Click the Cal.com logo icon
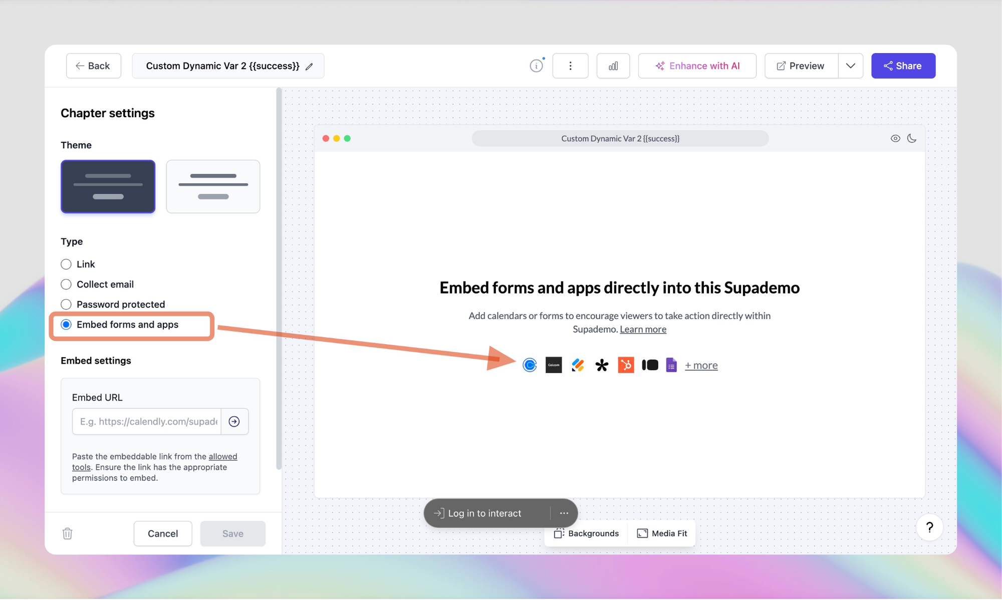1002x600 pixels. (x=554, y=365)
